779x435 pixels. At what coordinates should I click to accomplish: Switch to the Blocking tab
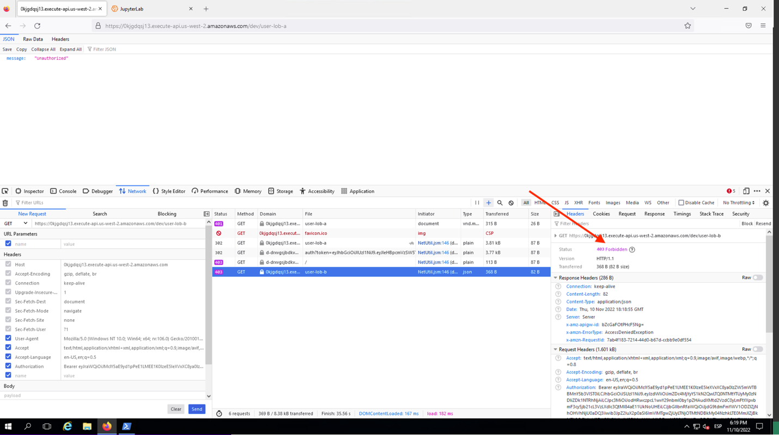coord(167,214)
